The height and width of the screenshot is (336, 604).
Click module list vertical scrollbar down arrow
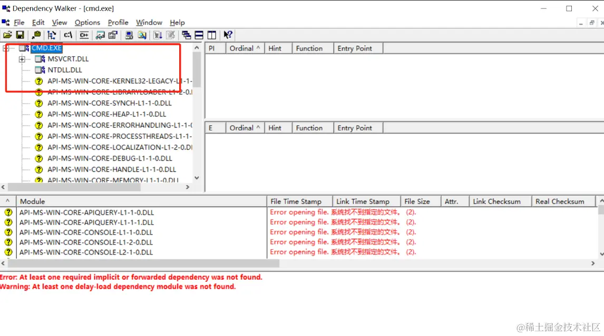(601, 254)
